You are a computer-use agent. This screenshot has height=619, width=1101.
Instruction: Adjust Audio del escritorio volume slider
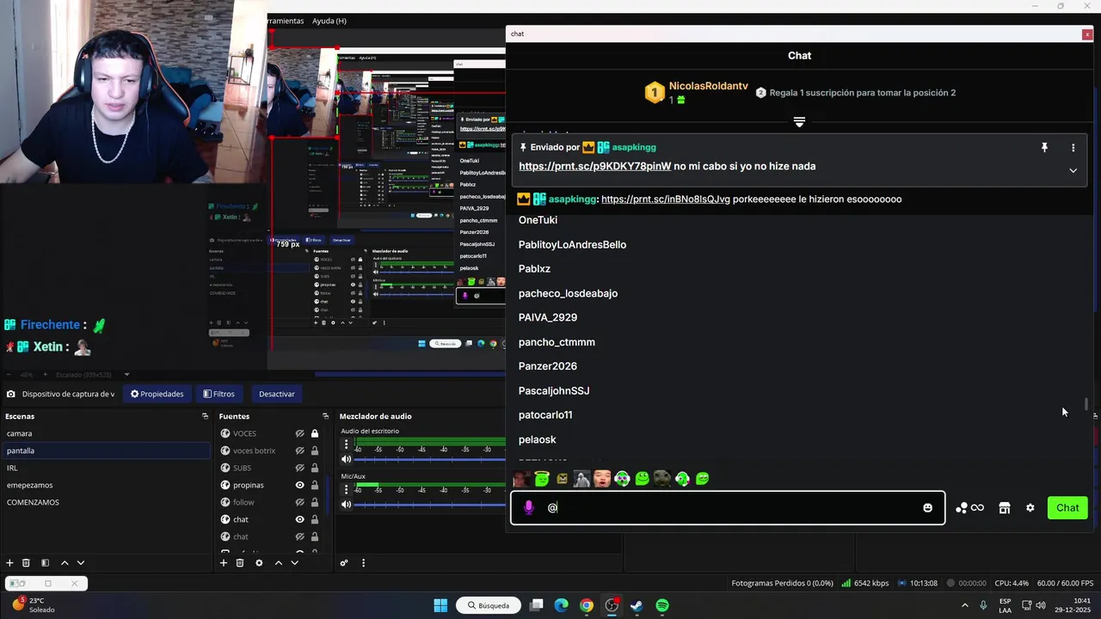(x=430, y=459)
